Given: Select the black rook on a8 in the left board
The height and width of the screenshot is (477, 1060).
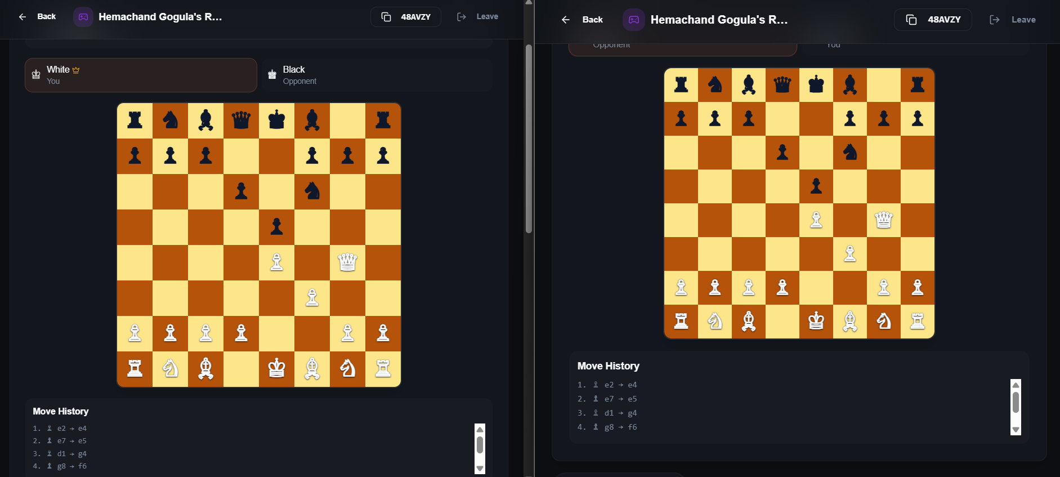Looking at the screenshot, I should click(x=135, y=120).
